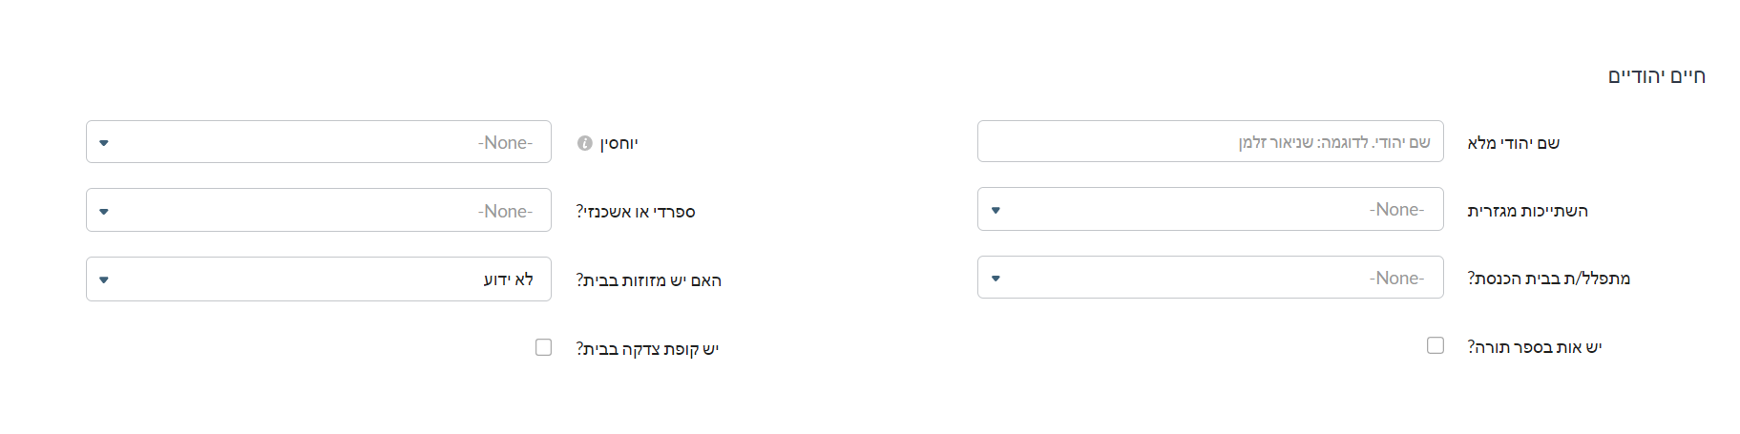Click the חיים יהודיים section heading
The image size is (1740, 434).
click(1657, 76)
